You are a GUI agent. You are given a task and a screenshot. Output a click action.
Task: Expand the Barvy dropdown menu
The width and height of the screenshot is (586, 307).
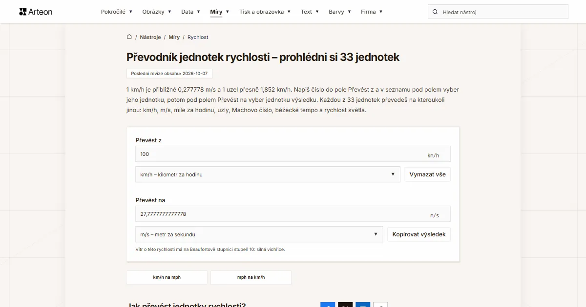click(x=339, y=12)
